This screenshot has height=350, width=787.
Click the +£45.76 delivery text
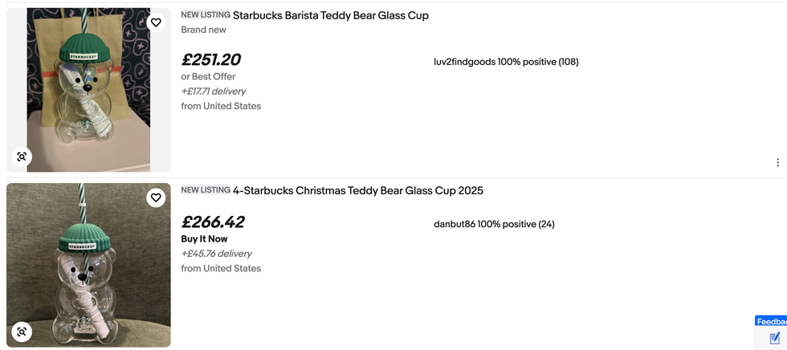(214, 254)
